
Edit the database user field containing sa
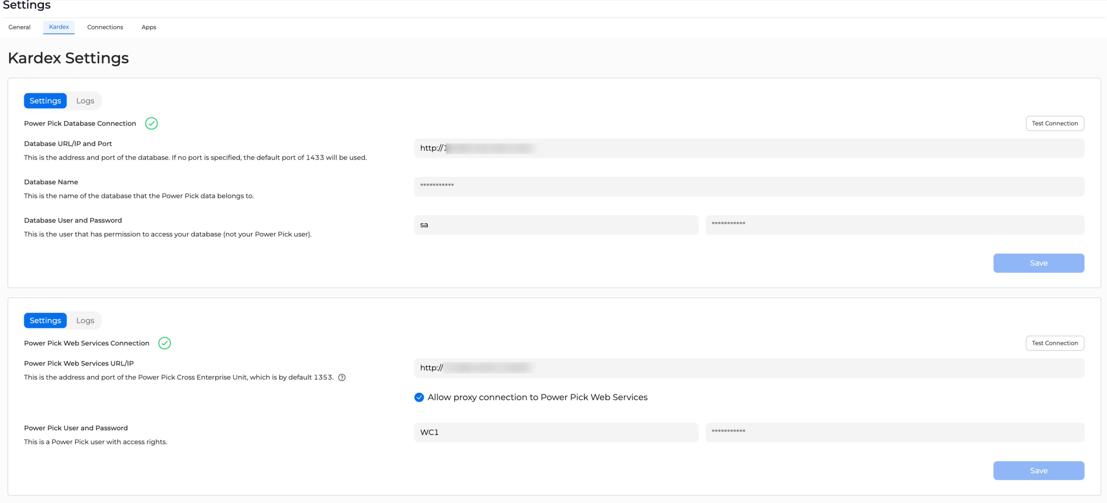pyautogui.click(x=556, y=225)
